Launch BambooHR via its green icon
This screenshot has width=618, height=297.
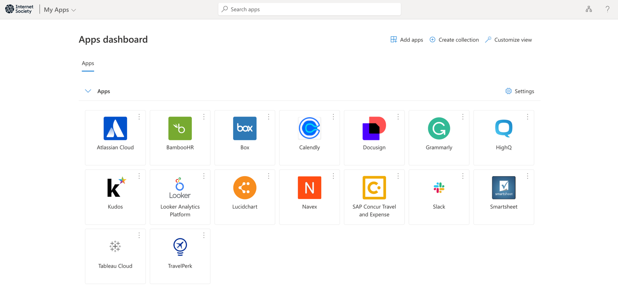pyautogui.click(x=180, y=128)
